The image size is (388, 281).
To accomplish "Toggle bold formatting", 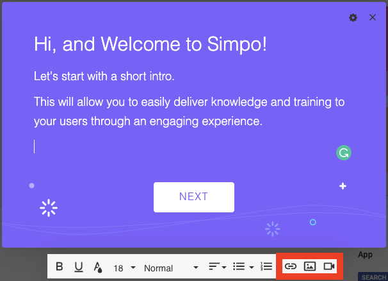I will (x=60, y=267).
